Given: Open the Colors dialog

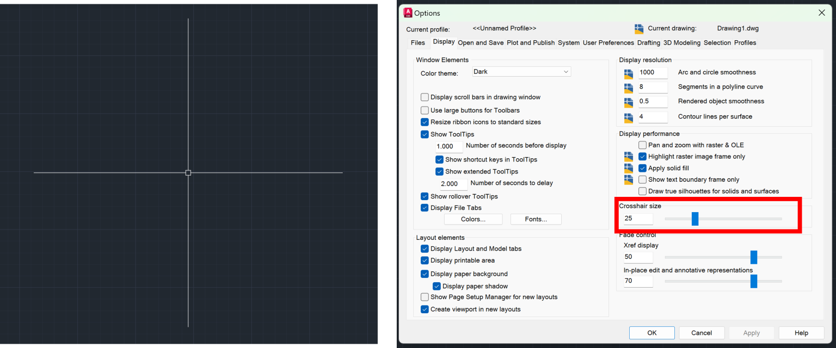Looking at the screenshot, I should click(473, 219).
